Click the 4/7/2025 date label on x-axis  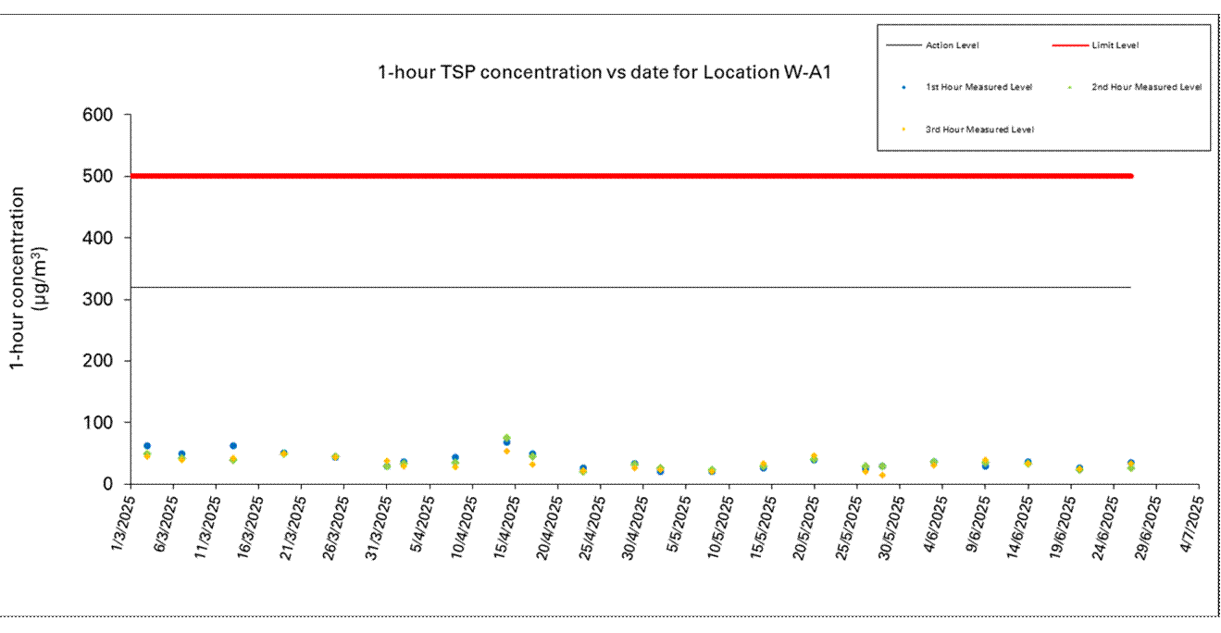coord(1189,521)
